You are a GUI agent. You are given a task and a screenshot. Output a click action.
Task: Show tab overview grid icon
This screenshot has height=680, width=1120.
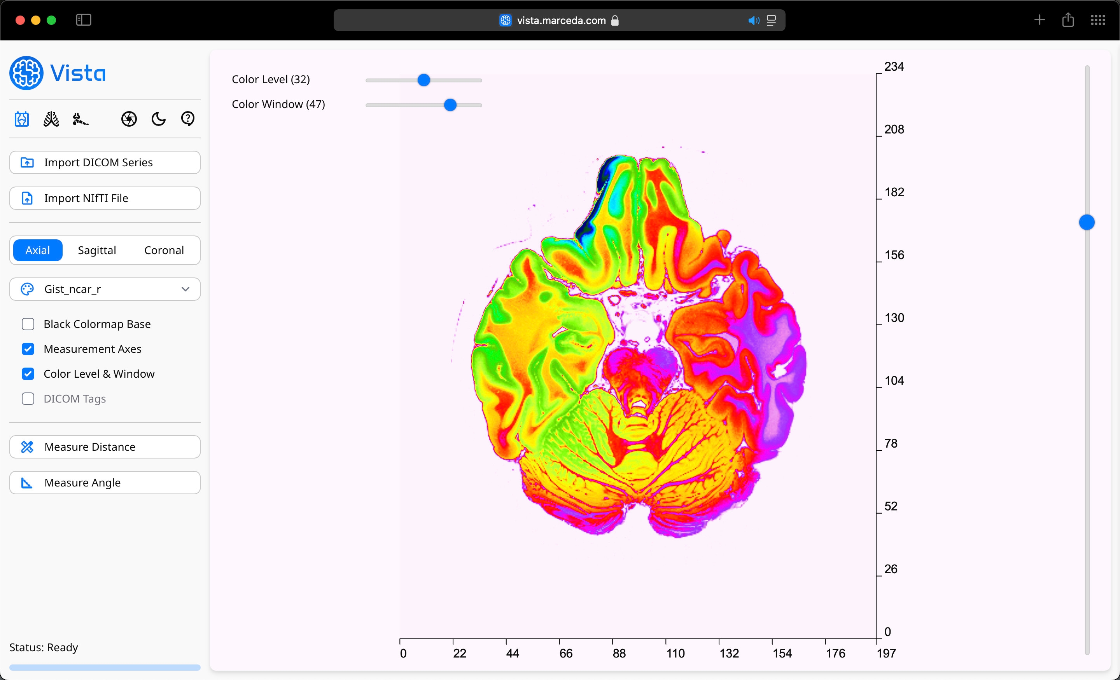point(1098,20)
